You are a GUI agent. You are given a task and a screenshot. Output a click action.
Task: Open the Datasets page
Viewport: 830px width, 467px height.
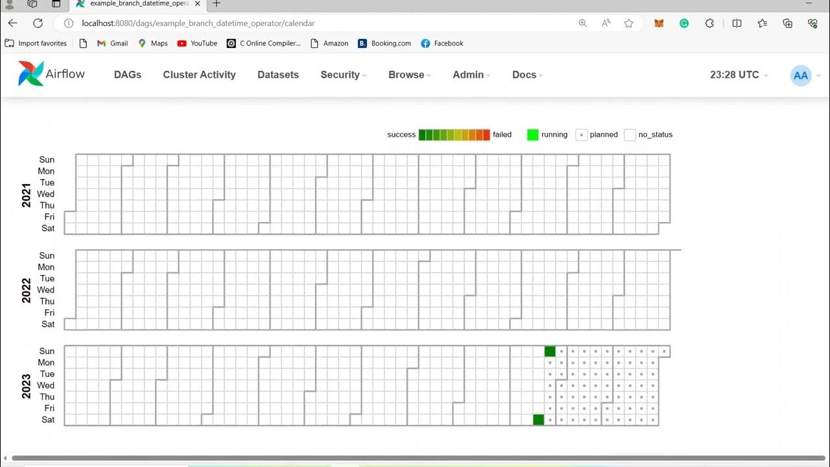click(278, 75)
